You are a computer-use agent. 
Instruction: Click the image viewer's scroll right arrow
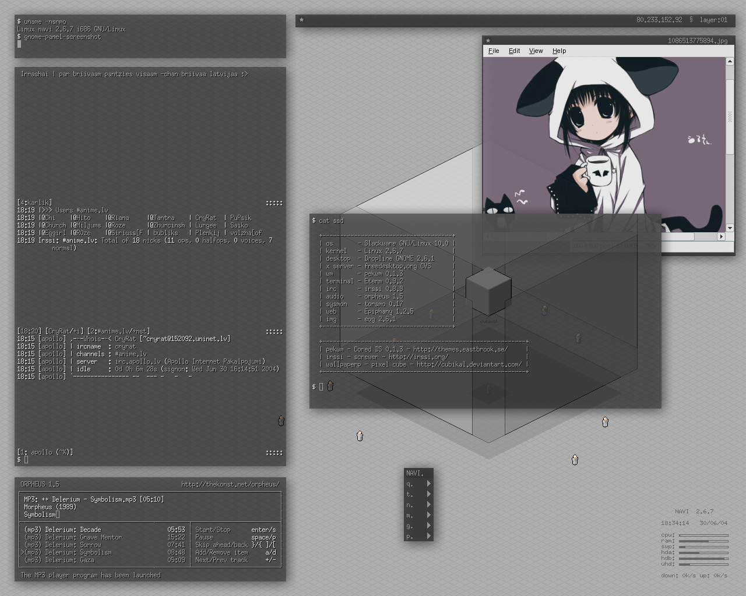721,236
